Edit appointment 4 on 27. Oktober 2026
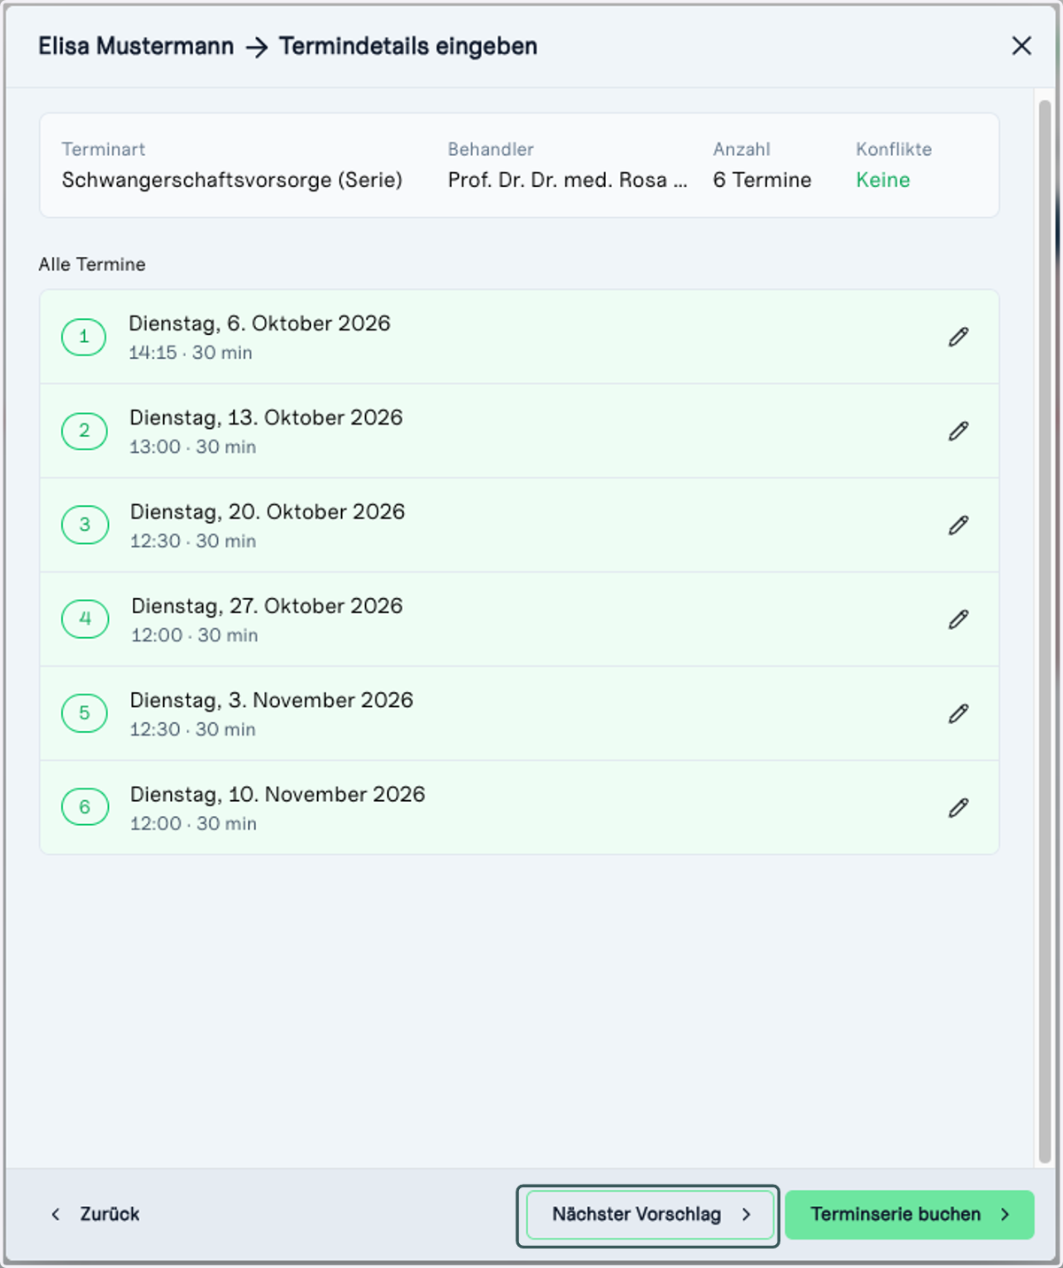 pyautogui.click(x=958, y=619)
